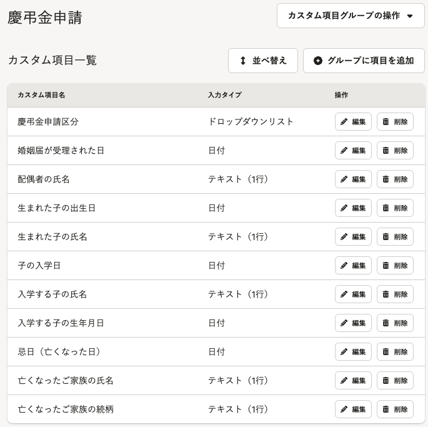Image resolution: width=428 pixels, height=427 pixels.
Task: Click the 並べ替え sort button
Action: click(263, 61)
